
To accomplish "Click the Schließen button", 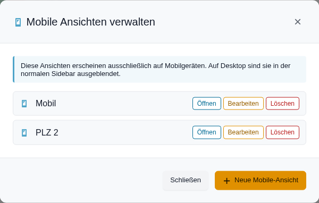I will point(186,180).
